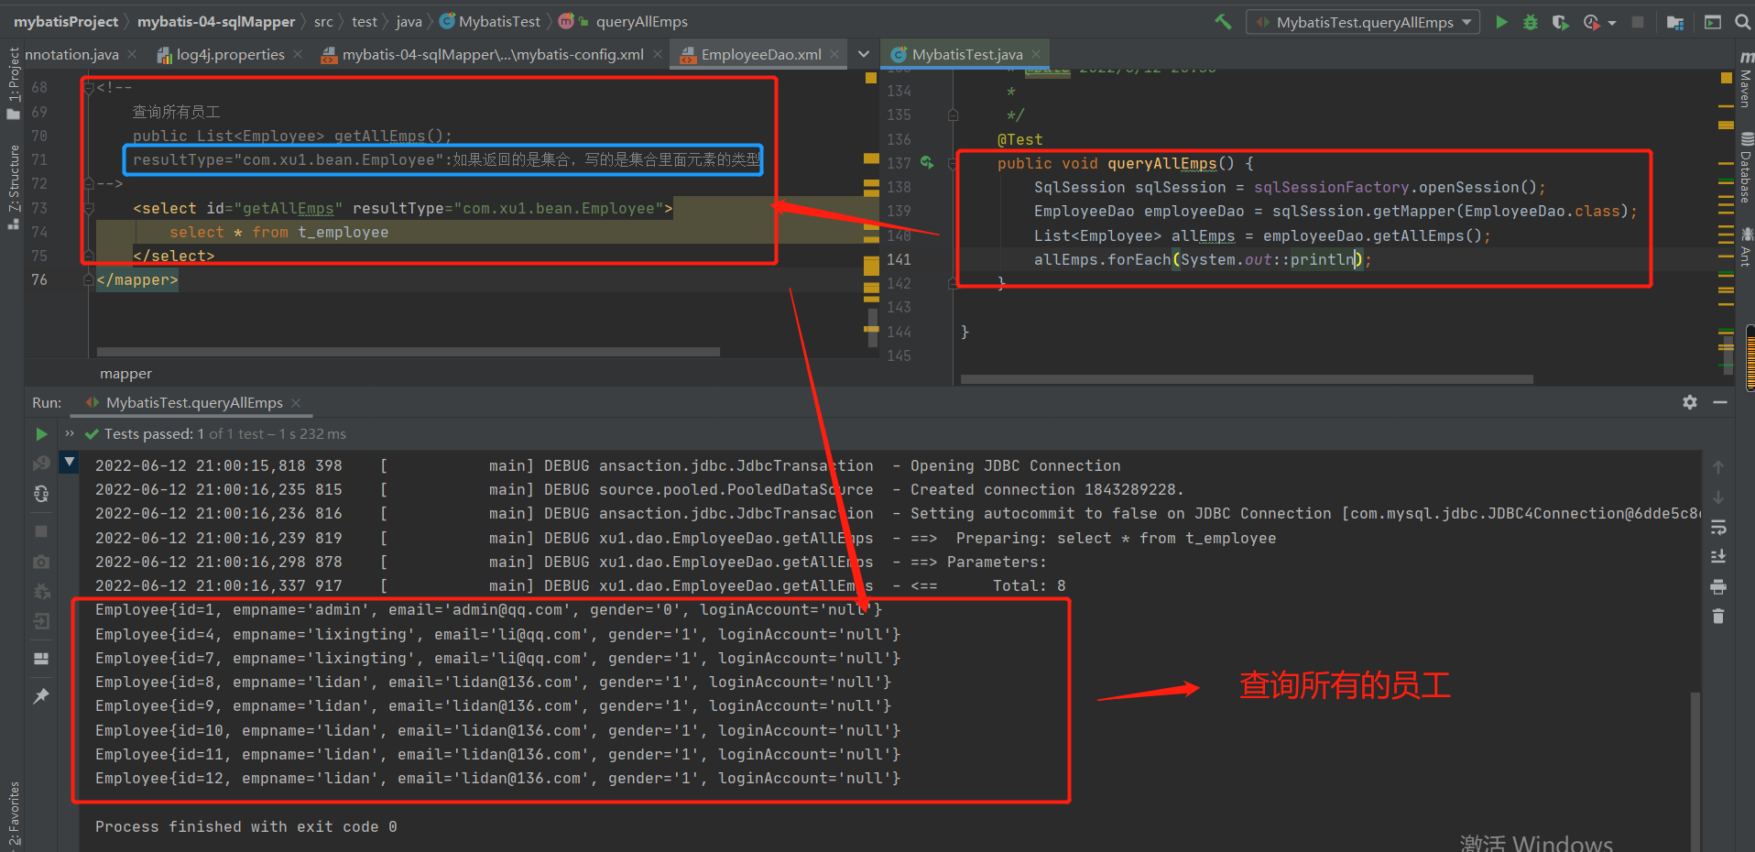Run with coverage shield icon

pyautogui.click(x=1560, y=22)
